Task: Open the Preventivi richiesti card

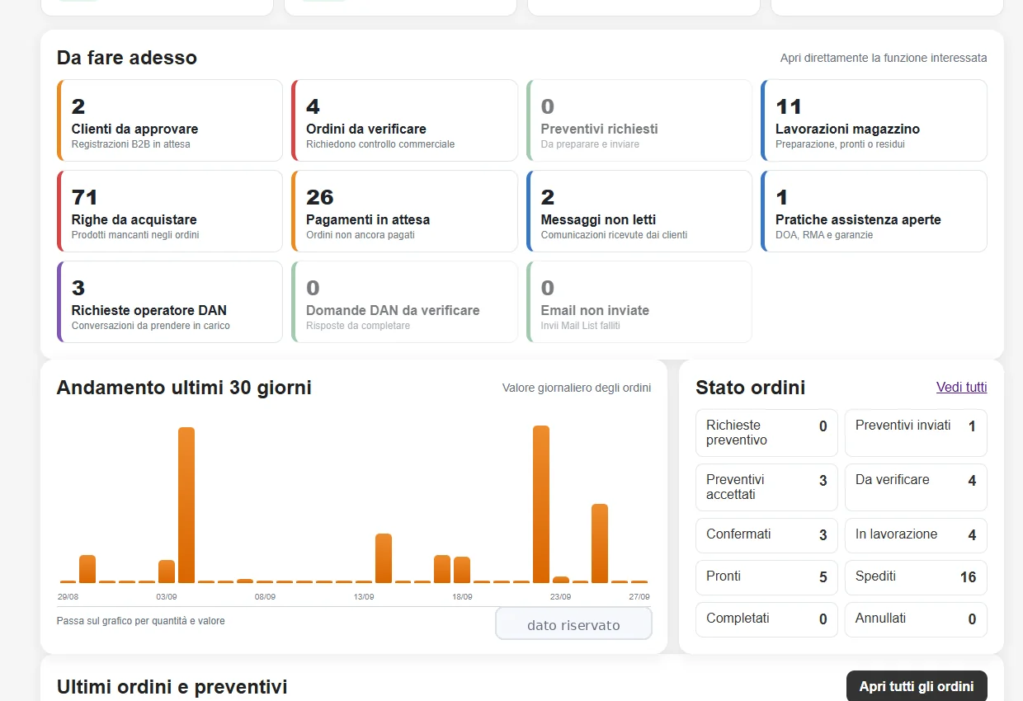Action: pos(639,120)
